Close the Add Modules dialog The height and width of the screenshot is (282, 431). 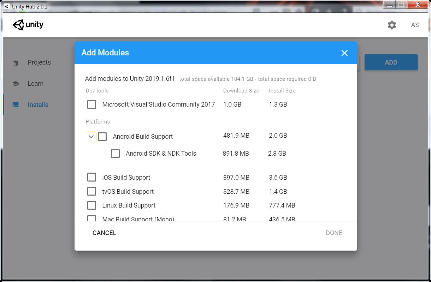point(344,53)
